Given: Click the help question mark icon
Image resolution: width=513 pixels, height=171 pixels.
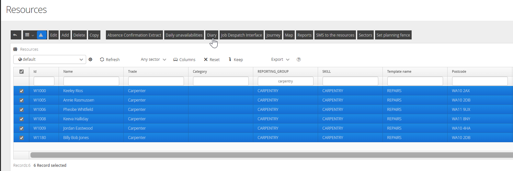Looking at the screenshot, I should tap(299, 59).
